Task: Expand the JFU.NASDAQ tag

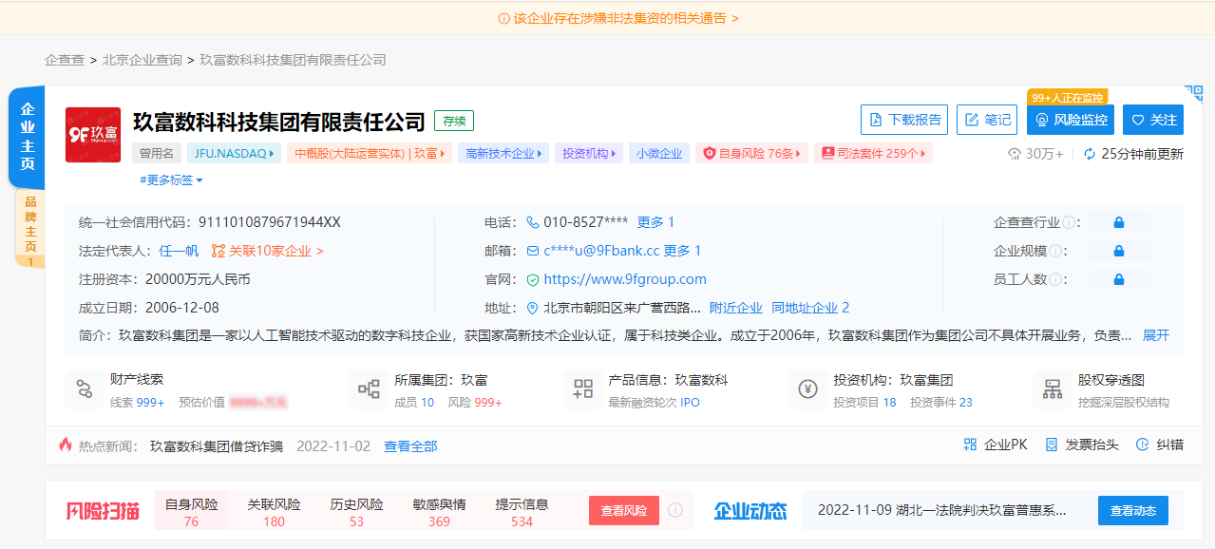Action: click(234, 153)
